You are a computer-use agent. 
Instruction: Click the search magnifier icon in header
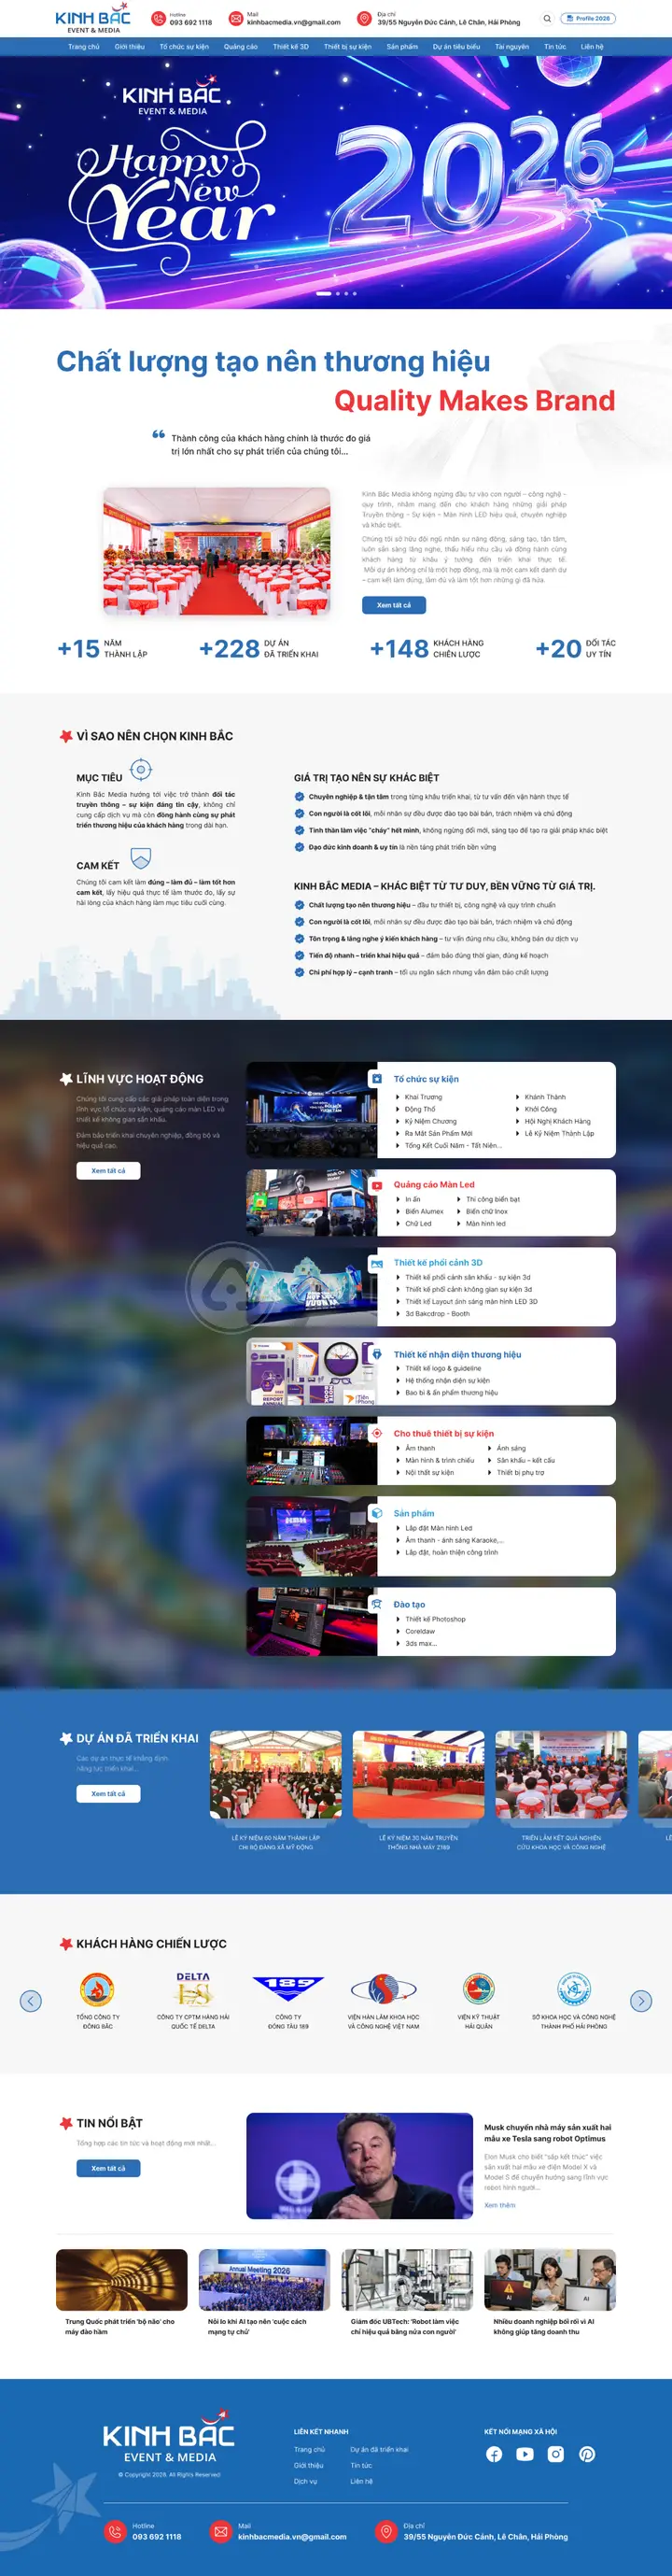click(x=547, y=18)
